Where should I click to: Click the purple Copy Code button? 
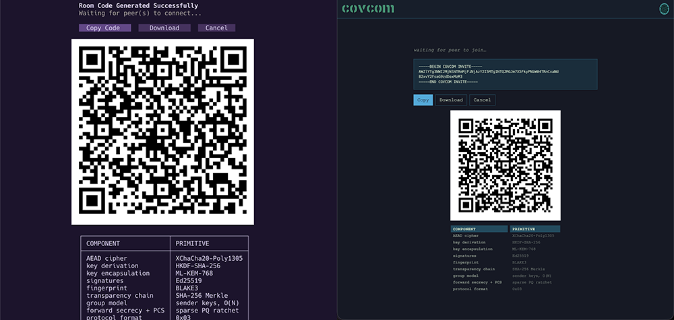coord(105,28)
